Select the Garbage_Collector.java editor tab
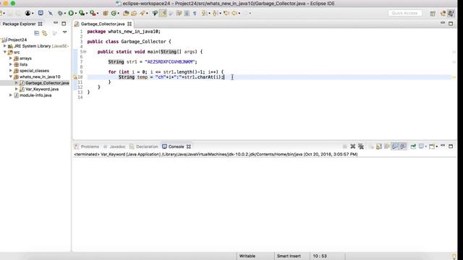The image size is (463, 260). (103, 24)
